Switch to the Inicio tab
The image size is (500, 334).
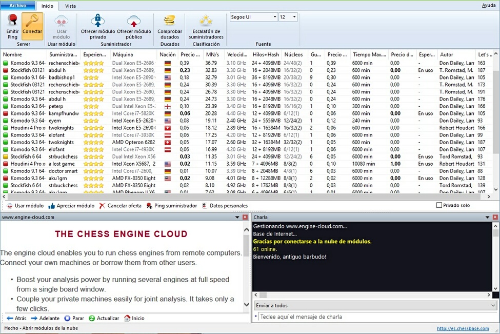tap(47, 6)
